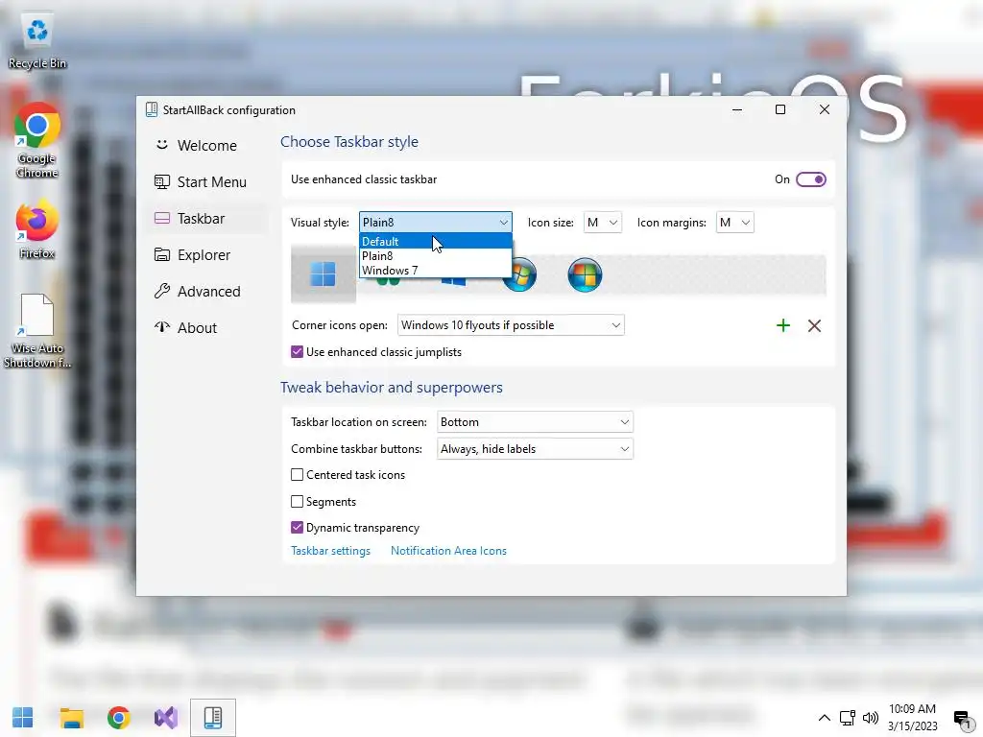
Task: Open the Icon margins dropdown
Action: click(x=734, y=223)
